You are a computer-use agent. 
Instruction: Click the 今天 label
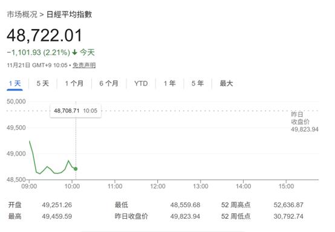[88, 52]
